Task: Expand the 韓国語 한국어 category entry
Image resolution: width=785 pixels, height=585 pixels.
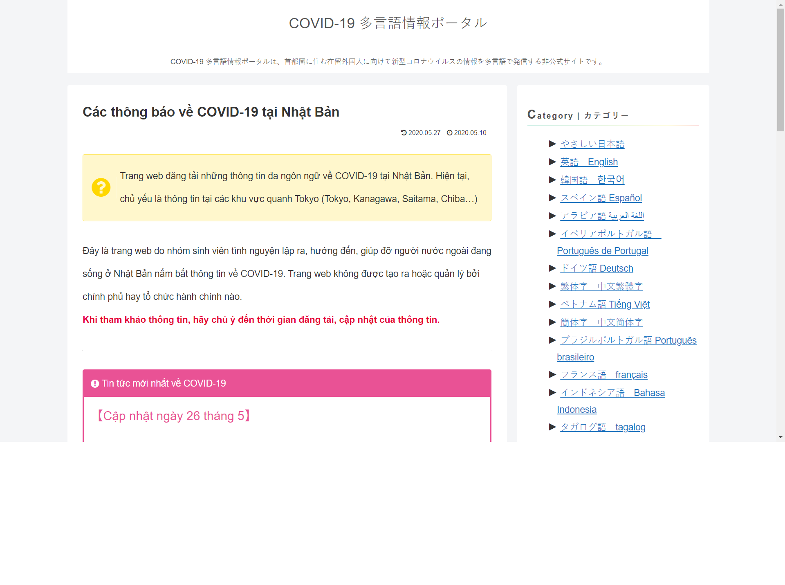Action: (592, 180)
